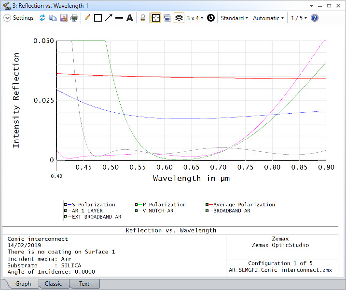Toggle BROADBAND AR legend checkbox
Viewport: 346px width, 290px height.
pos(207,211)
